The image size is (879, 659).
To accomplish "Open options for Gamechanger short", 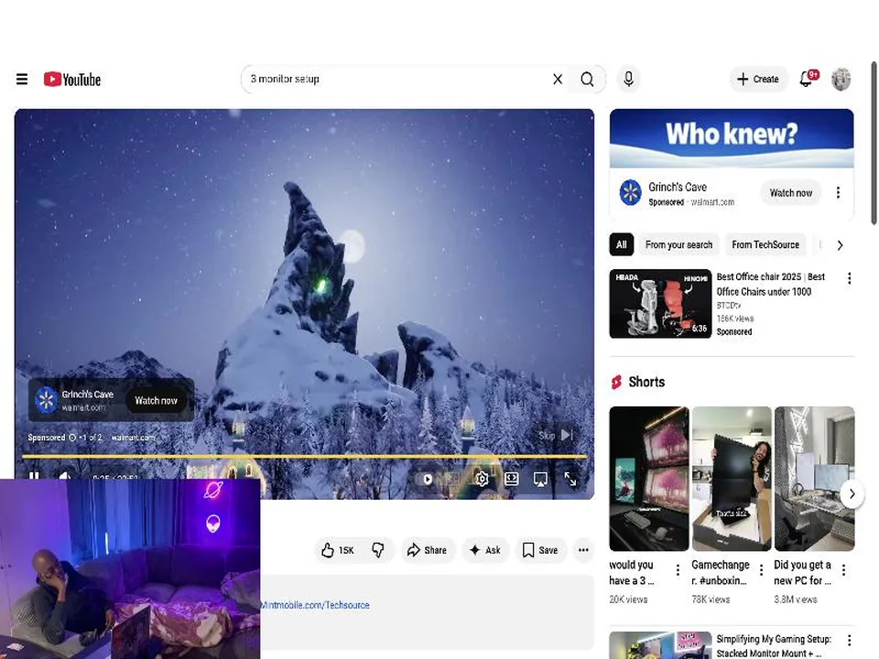I will point(761,570).
